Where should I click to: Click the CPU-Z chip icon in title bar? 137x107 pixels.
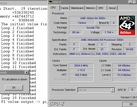(50, 2)
